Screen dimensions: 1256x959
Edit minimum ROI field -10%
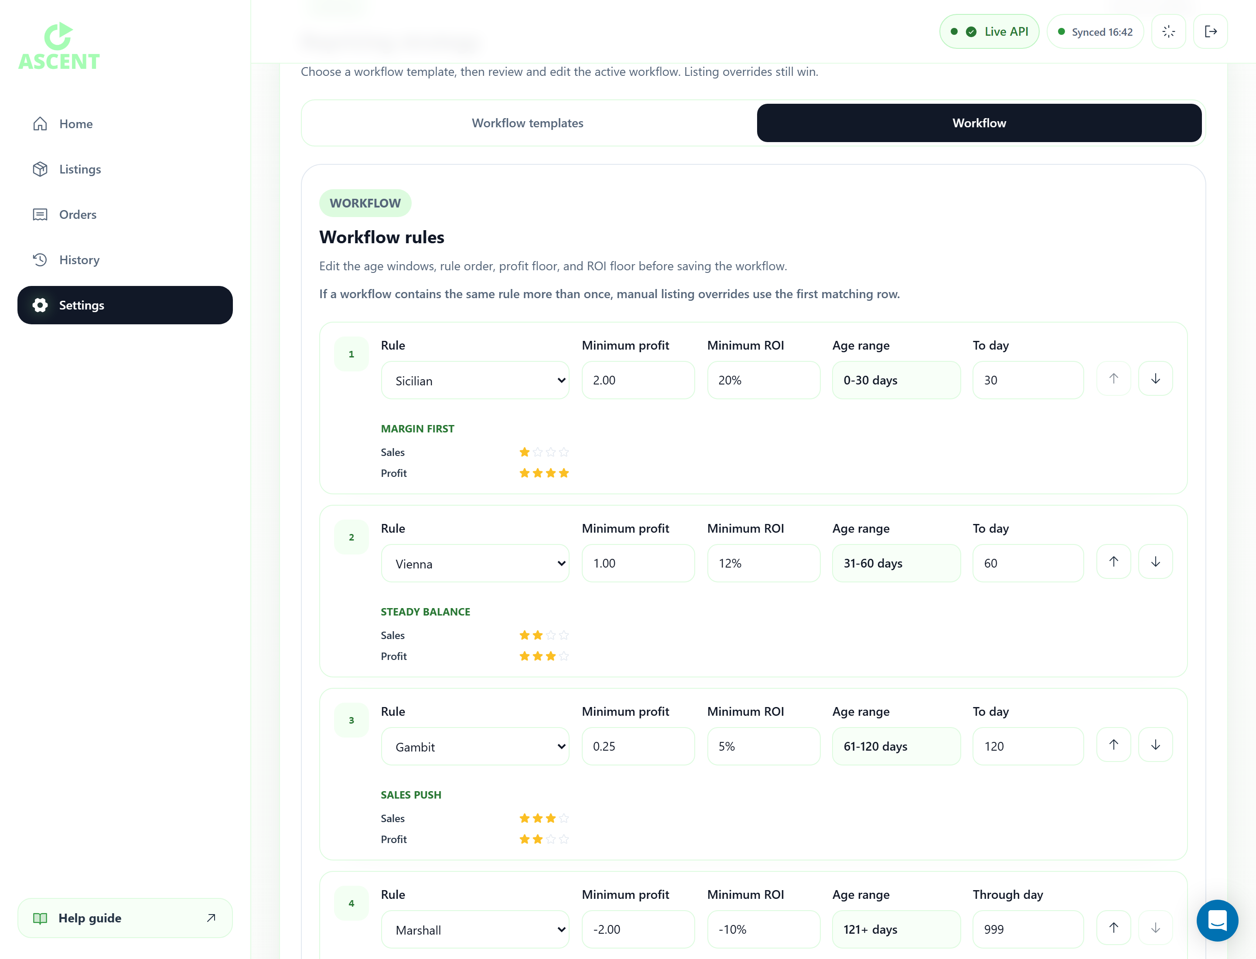(764, 930)
